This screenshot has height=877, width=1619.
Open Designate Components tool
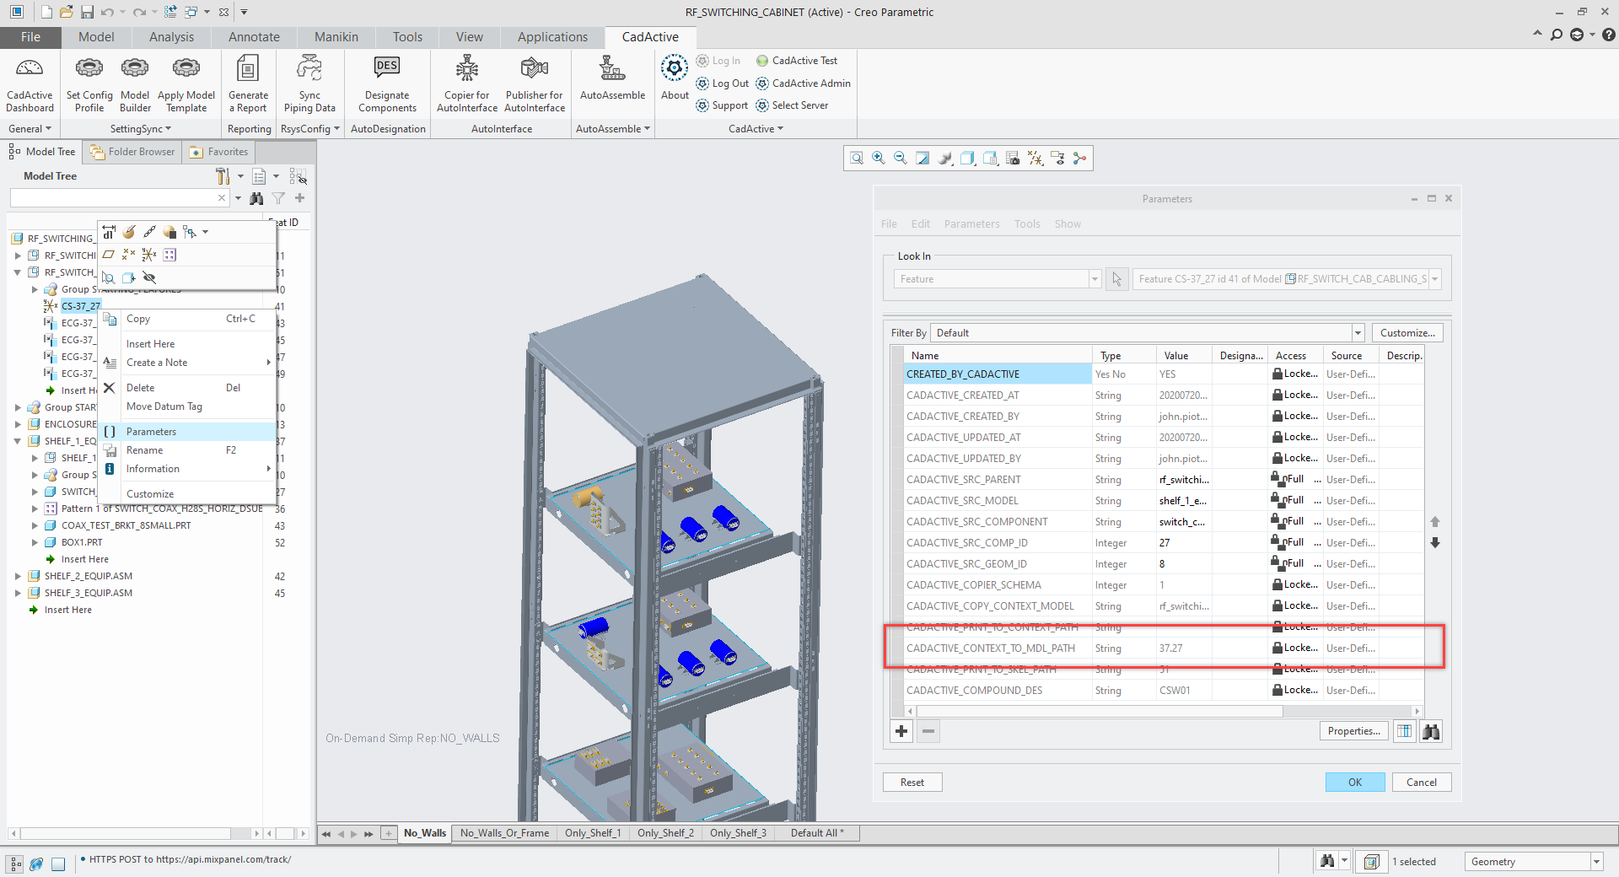[387, 83]
